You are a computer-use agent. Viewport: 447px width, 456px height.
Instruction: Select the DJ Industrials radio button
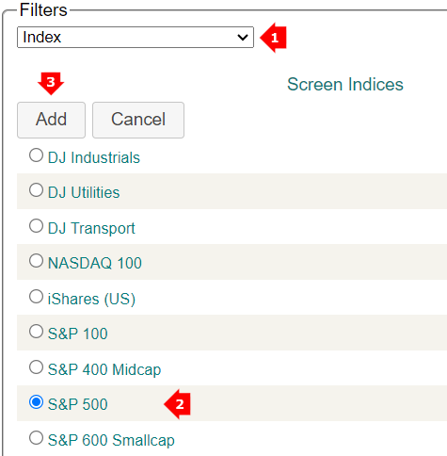(x=36, y=155)
